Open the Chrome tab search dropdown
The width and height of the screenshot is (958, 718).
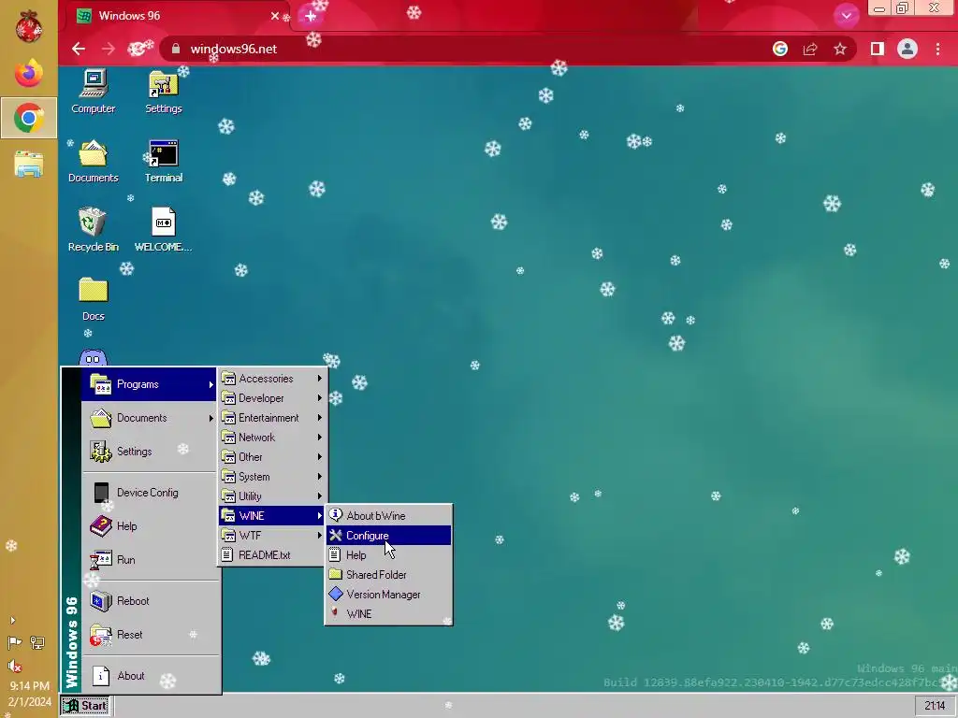pyautogui.click(x=846, y=16)
